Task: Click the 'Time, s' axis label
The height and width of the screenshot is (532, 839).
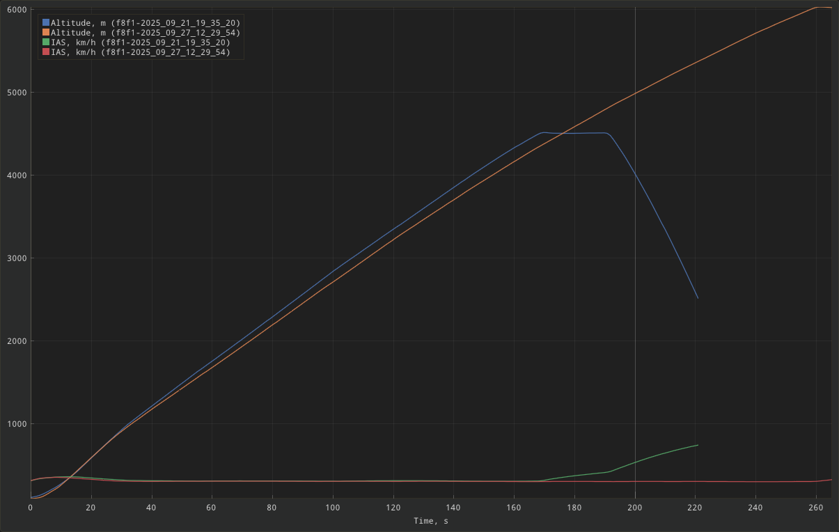Action: (431, 521)
